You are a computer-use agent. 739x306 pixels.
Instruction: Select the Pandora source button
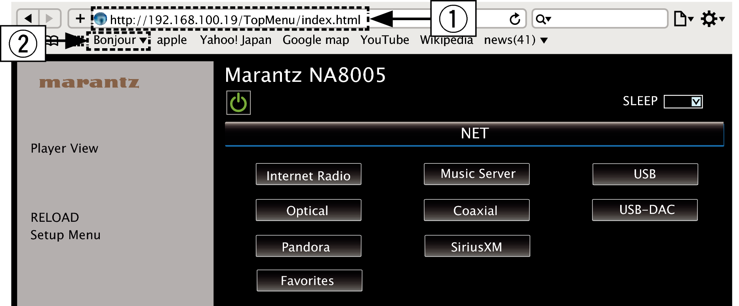309,246
